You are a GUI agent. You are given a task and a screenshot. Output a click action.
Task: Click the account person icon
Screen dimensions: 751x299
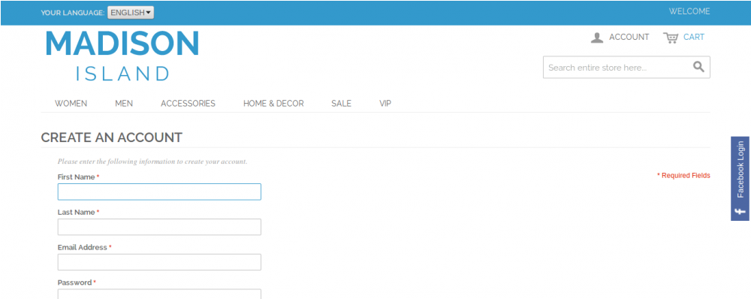(597, 38)
